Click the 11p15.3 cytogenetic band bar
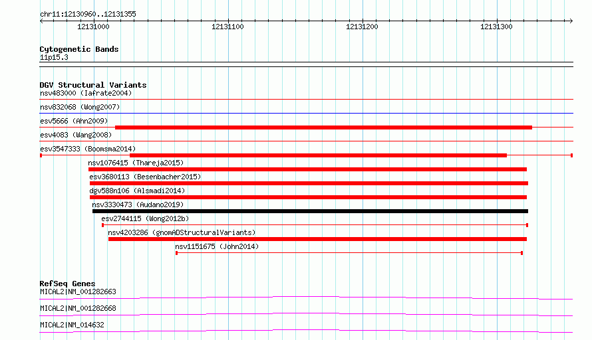 [306, 64]
